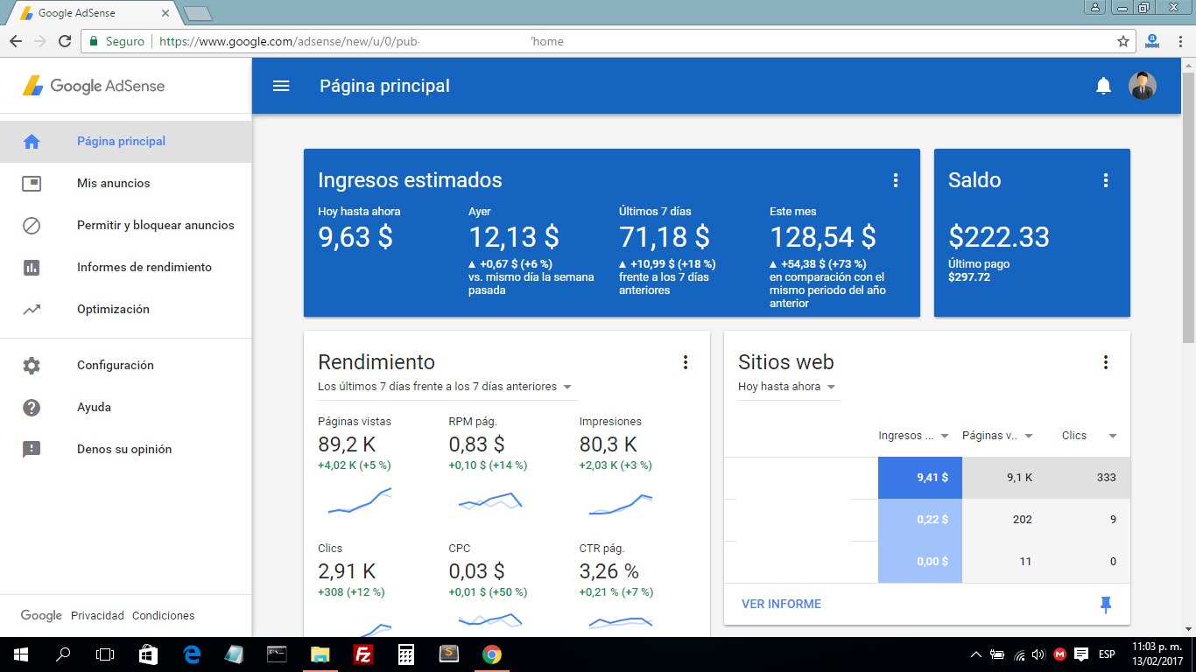Click the 9,41 $ earnings cell
This screenshot has height=672, width=1196.
(920, 478)
